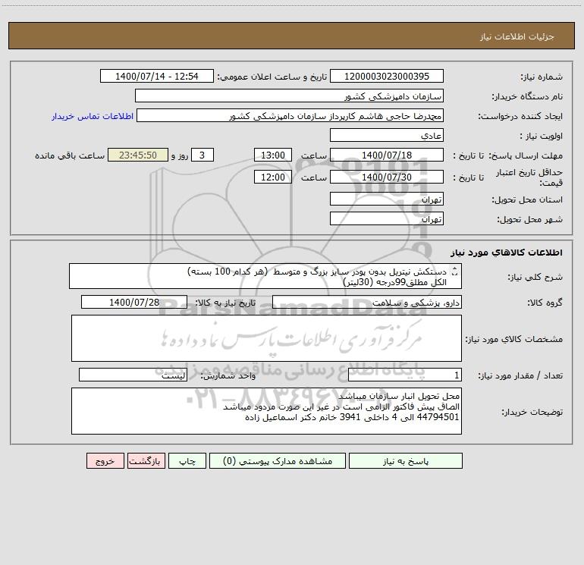
Task: Click the remaining days field showing 3
Action: pos(203,155)
